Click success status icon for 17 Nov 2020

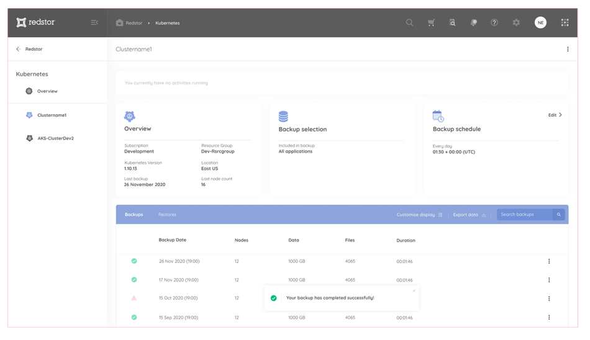tap(134, 280)
